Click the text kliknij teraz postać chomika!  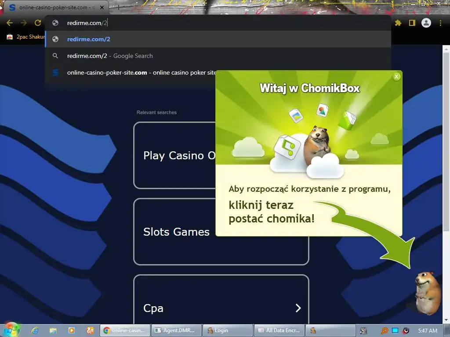click(272, 212)
